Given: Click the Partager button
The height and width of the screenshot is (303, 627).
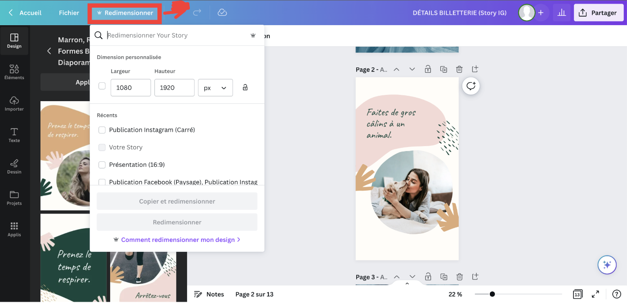Looking at the screenshot, I should (599, 12).
